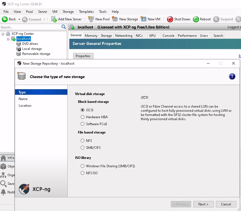
Task: Click the Local storage disk icon
Action: coord(19,49)
